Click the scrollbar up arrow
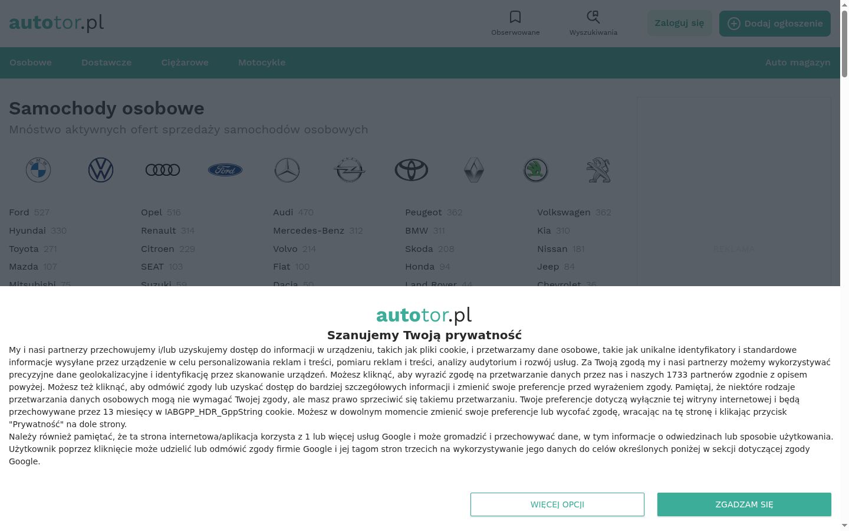This screenshot has width=849, height=531. (844, 5)
